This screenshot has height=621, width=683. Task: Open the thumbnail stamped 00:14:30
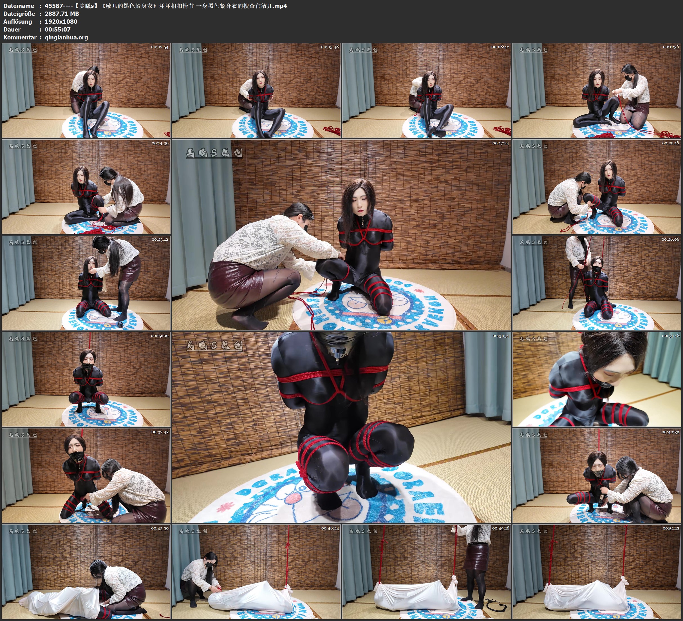pyautogui.click(x=86, y=187)
